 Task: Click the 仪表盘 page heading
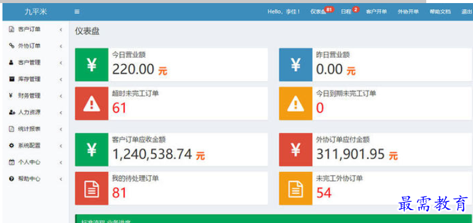coord(87,31)
